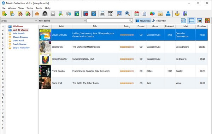Image resolution: width=212 pixels, height=134 pixels.
Task: Open the Sergei Prokofiev folder
Action: [21, 48]
